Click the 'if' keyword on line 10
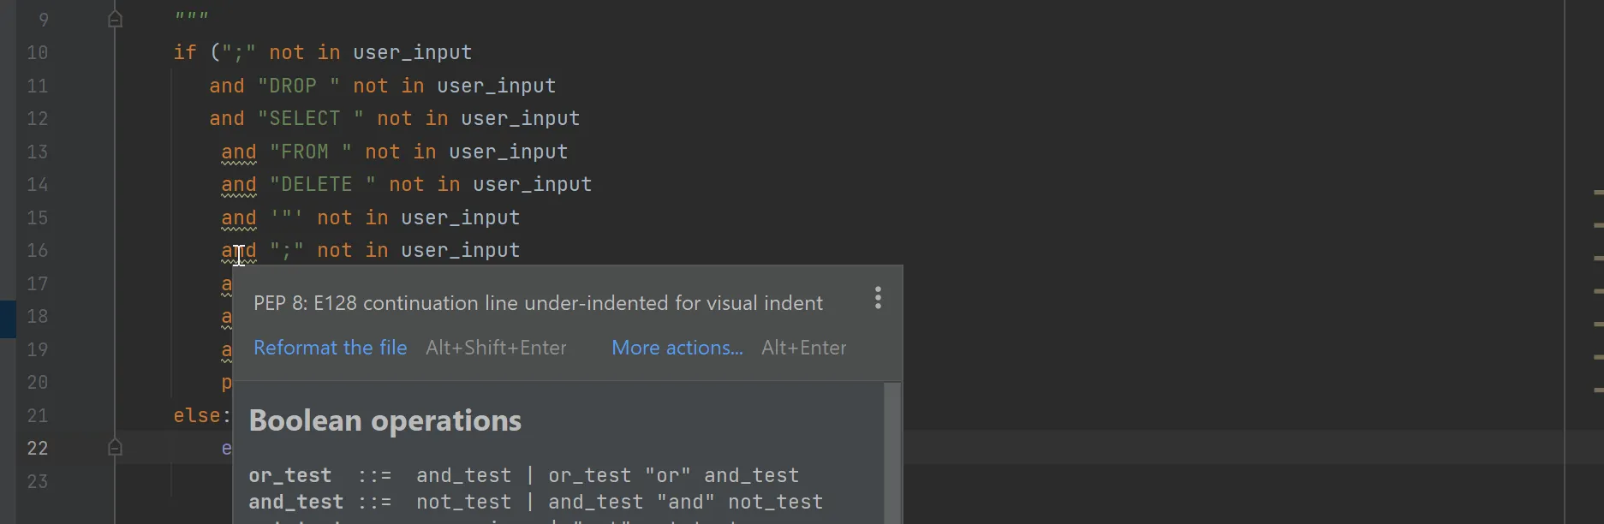This screenshot has width=1604, height=524. tap(185, 53)
